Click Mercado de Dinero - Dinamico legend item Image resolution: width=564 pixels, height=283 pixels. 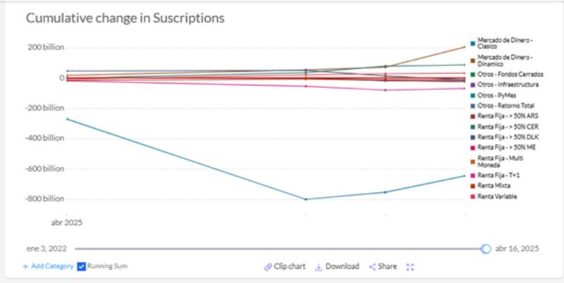click(503, 60)
